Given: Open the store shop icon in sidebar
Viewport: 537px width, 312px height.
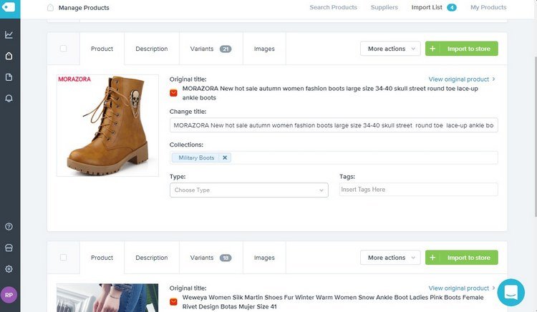Looking at the screenshot, I should 9,248.
